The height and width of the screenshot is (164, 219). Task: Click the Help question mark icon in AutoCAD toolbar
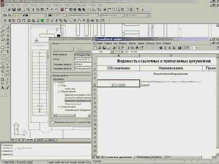[x=137, y=10]
